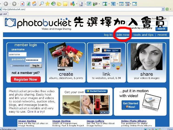Click the window with green down-arrow icon
173x130 pixels.
[105, 4]
